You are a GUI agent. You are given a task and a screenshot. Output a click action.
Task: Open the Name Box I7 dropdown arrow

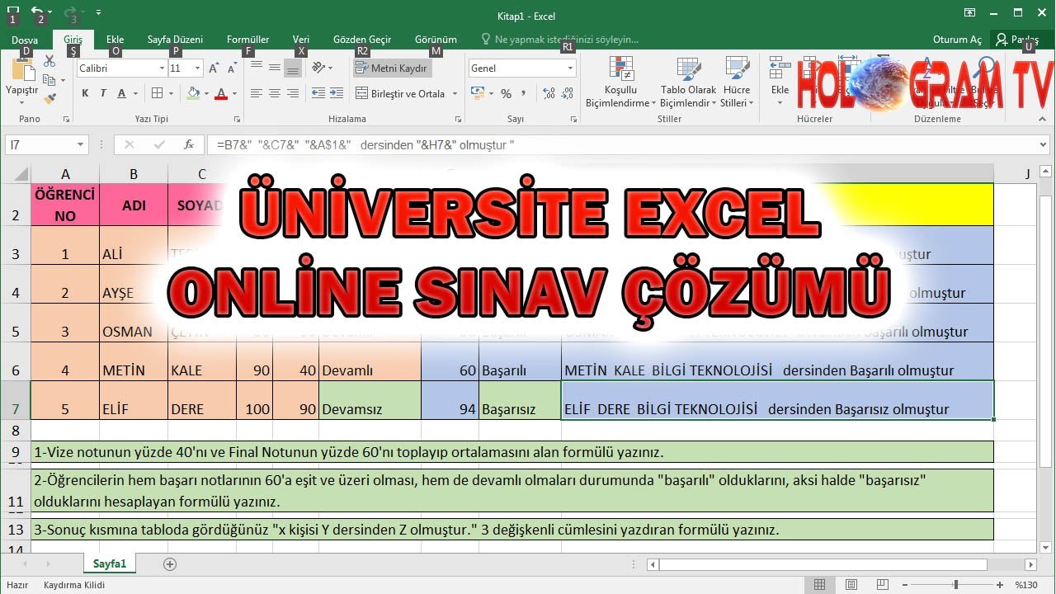point(80,144)
